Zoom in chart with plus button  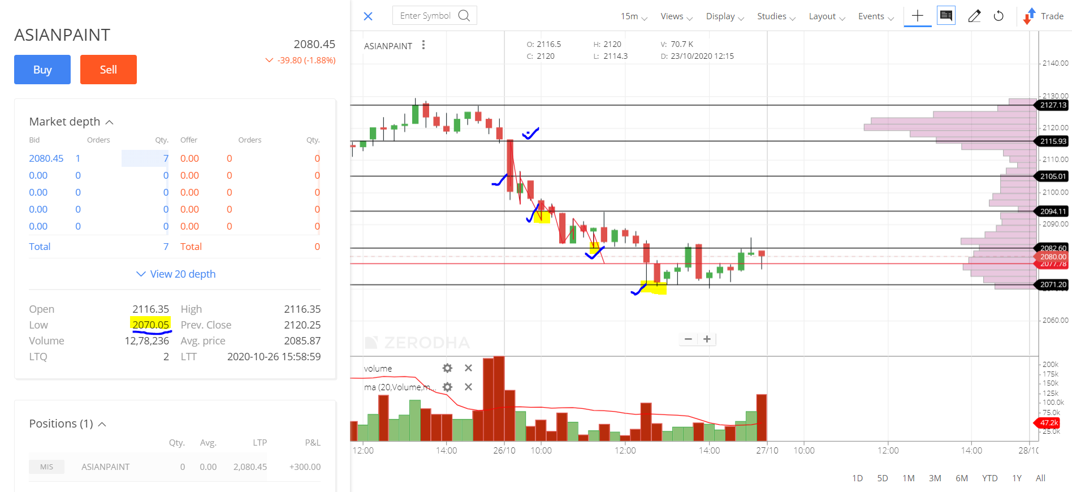point(707,339)
